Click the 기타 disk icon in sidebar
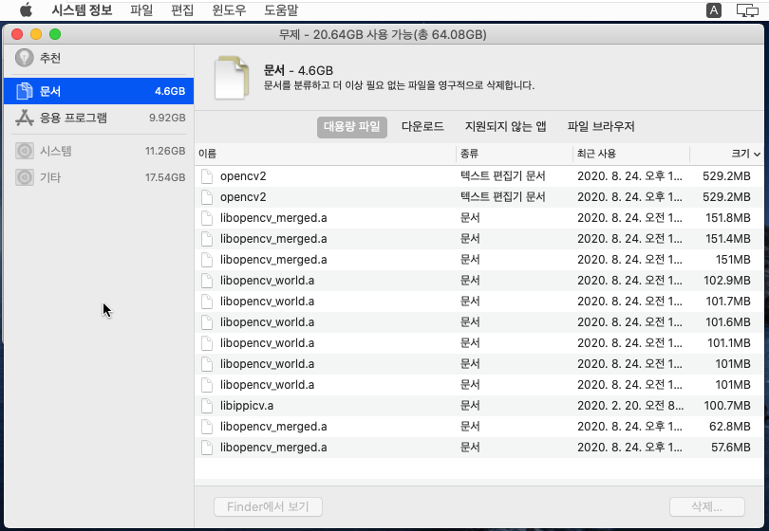Viewport: 769px width, 531px height. coord(24,177)
